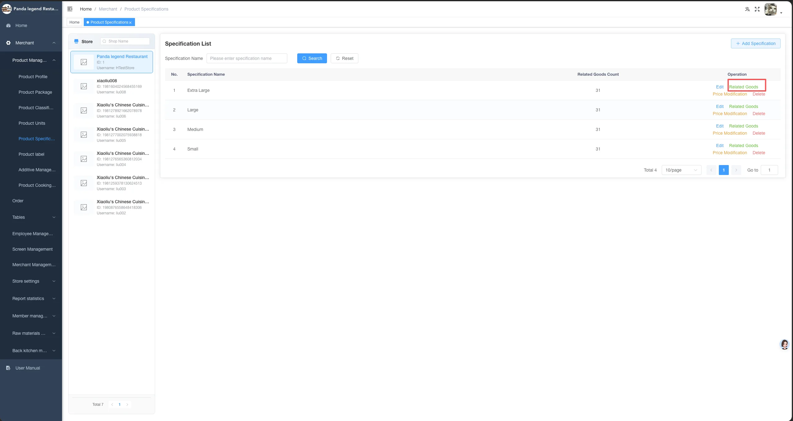The height and width of the screenshot is (421, 793).
Task: Focus the Shop Name search field
Action: 125,41
